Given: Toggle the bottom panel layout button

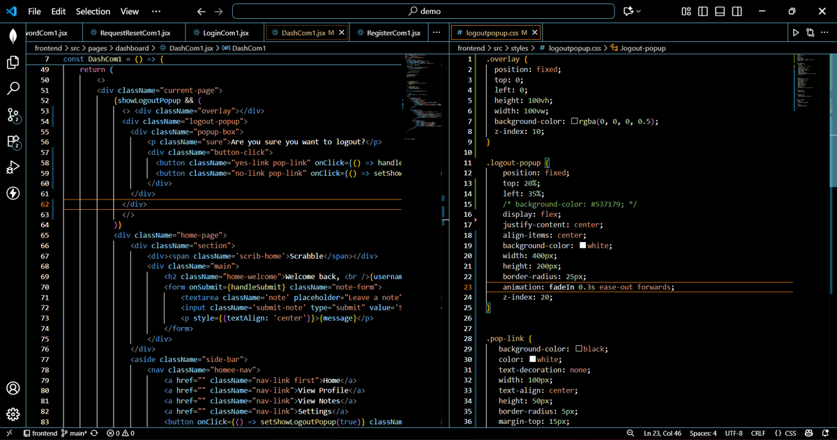Looking at the screenshot, I should pyautogui.click(x=720, y=11).
